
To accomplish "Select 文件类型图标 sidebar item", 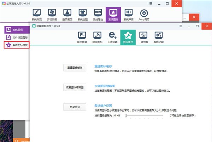I will [17, 37].
